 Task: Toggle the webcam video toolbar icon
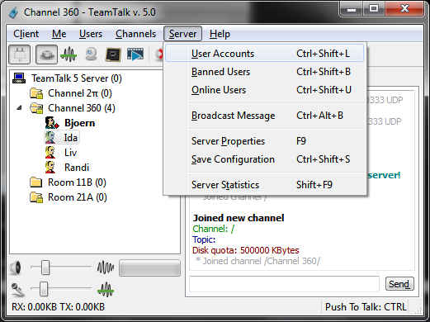[x=91, y=54]
